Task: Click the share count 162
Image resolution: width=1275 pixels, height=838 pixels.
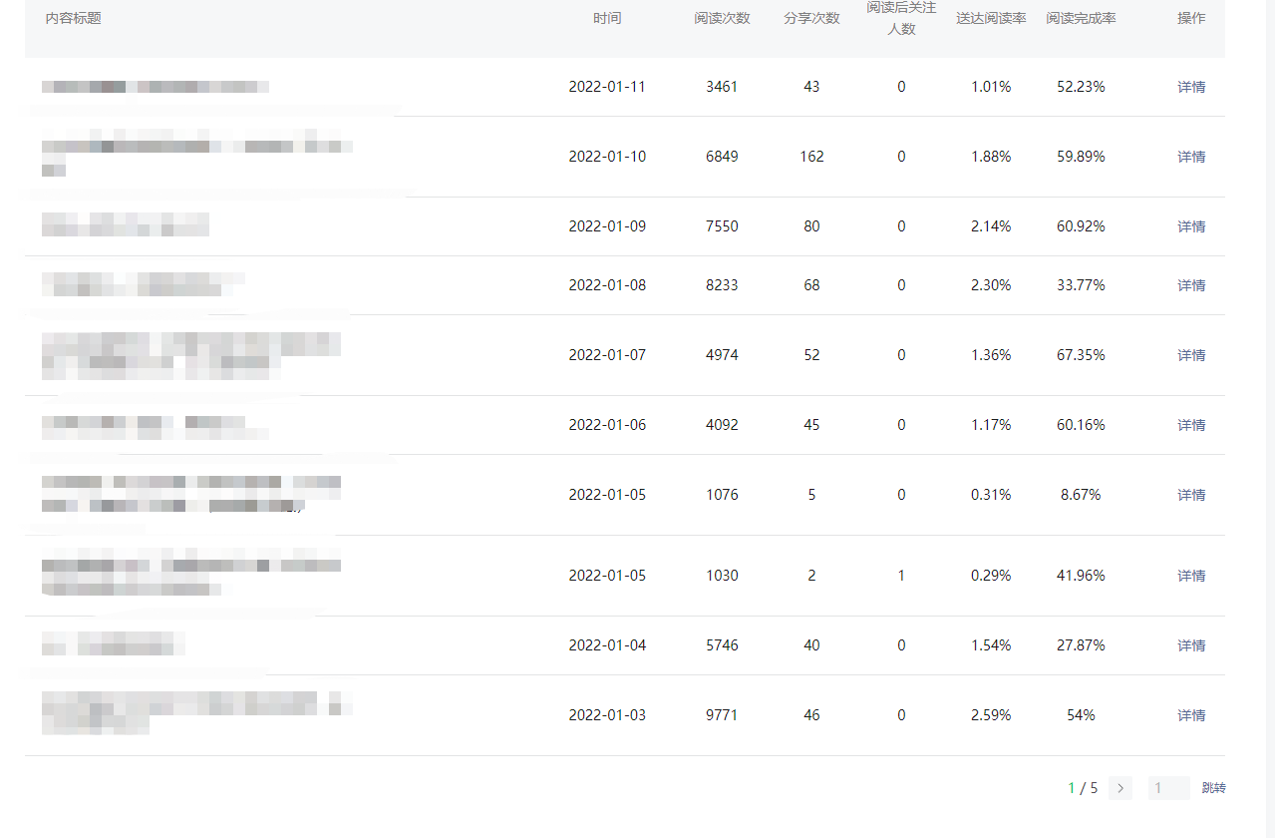Action: tap(811, 157)
